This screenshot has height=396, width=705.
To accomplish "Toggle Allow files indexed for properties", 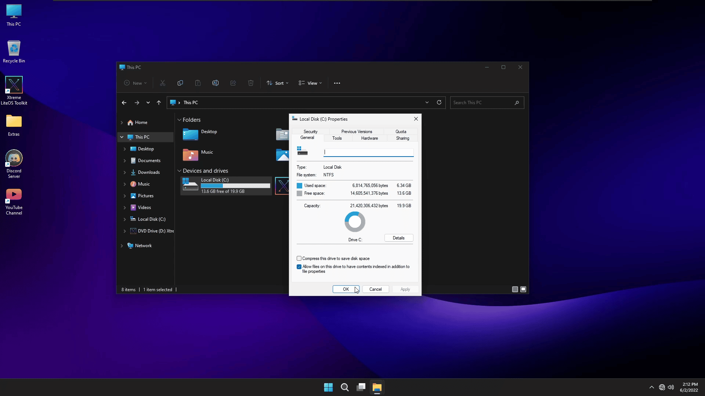I will coord(299,267).
